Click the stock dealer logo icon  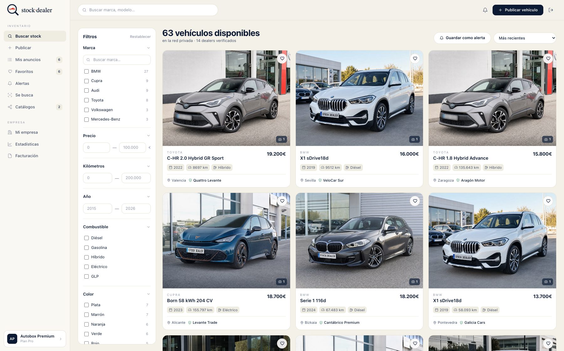pos(13,10)
